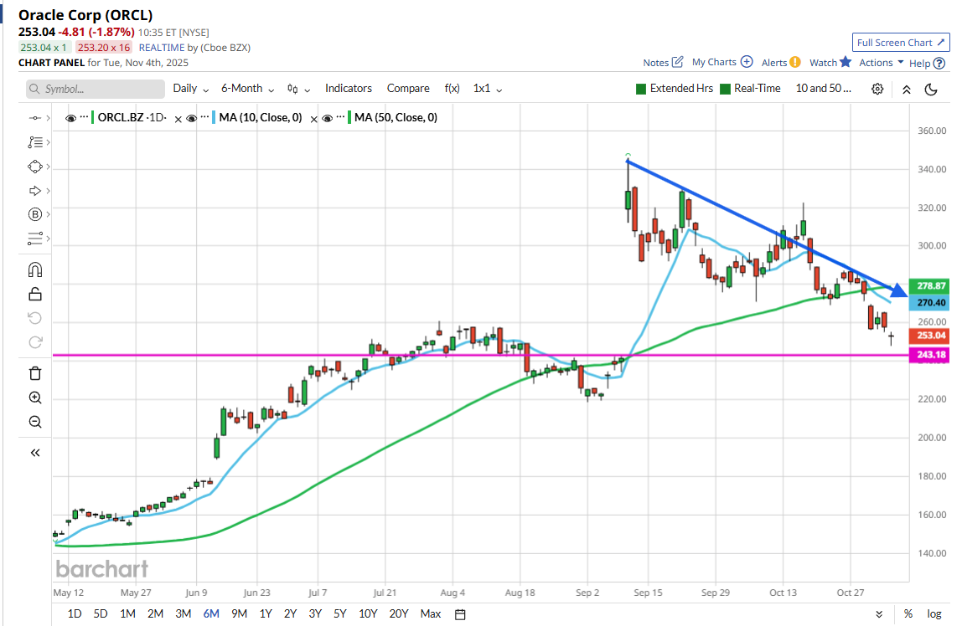Click the trash can delete icon
Viewport: 962px width, 626px height.
(x=35, y=373)
